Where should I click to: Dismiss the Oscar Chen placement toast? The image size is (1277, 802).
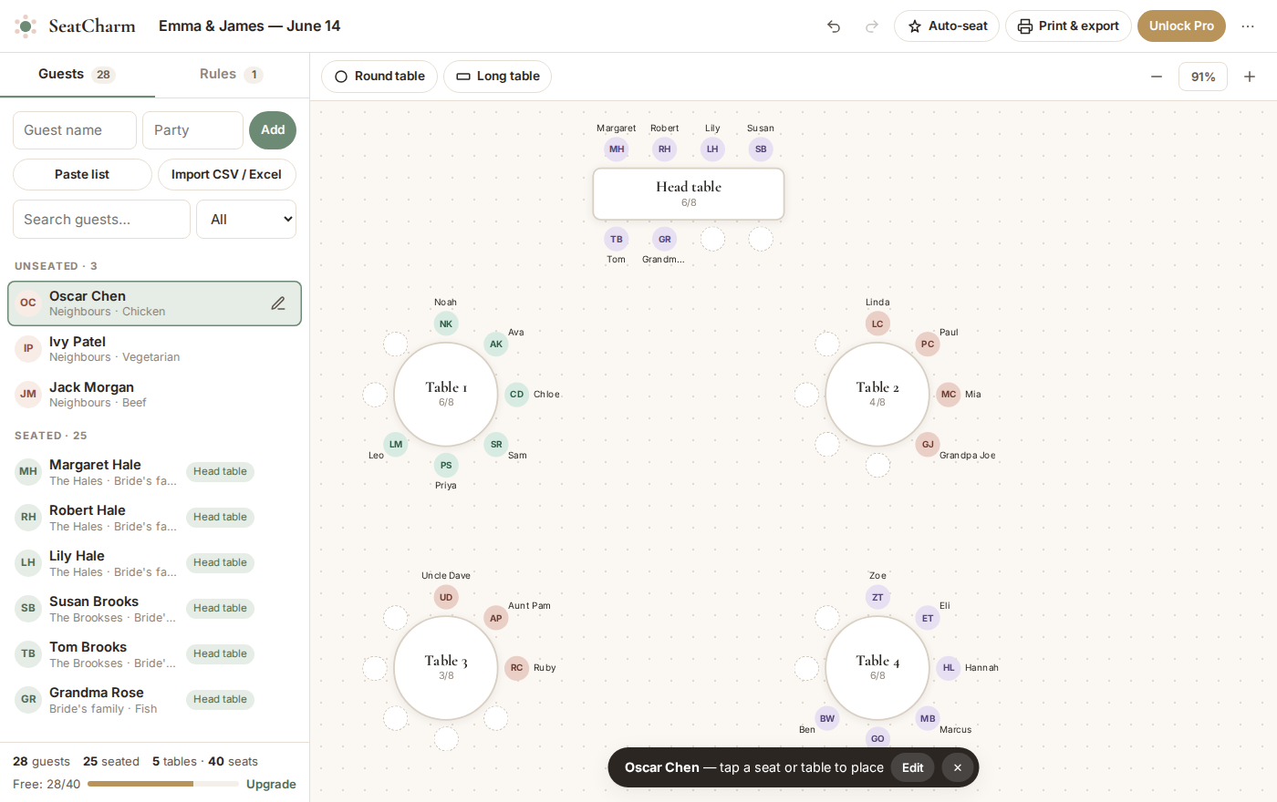coord(957,767)
